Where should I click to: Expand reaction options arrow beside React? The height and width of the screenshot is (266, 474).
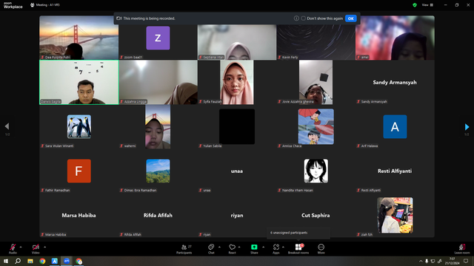pos(239,247)
